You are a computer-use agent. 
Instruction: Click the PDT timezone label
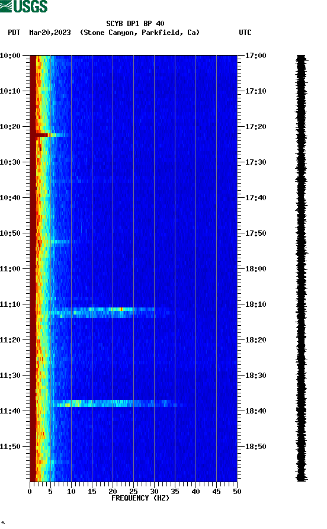14,33
